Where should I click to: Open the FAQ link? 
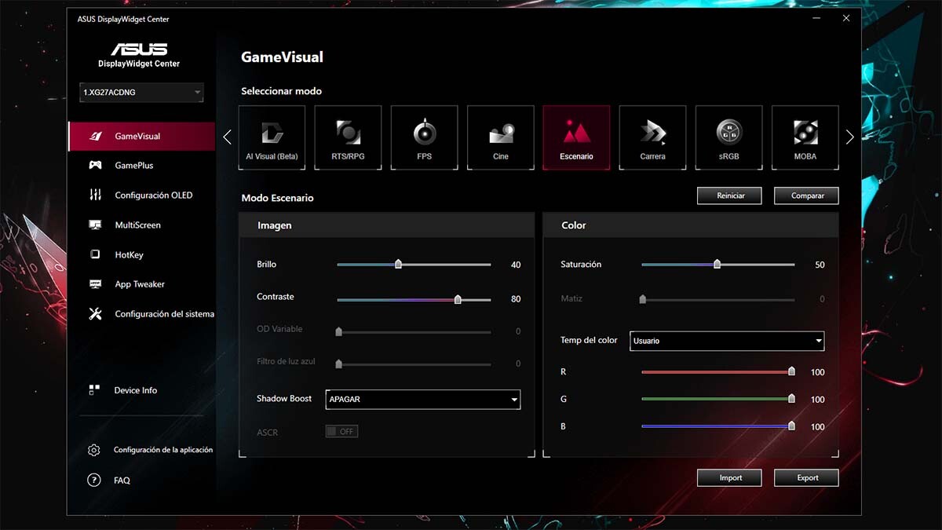122,480
